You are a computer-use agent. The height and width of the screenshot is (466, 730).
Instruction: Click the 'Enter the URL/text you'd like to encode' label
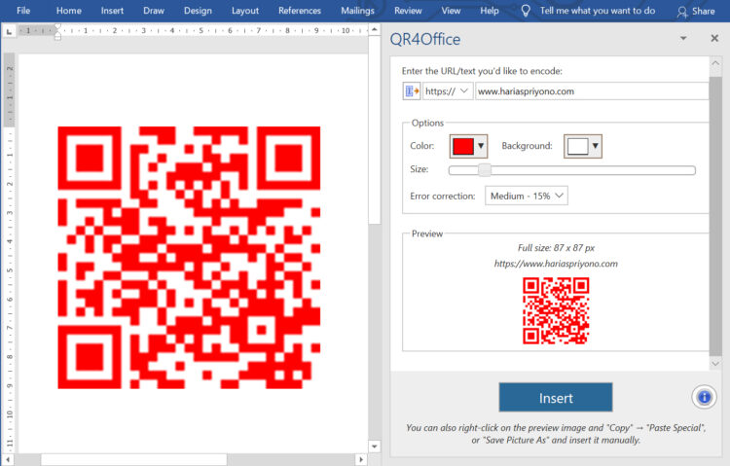(x=482, y=71)
